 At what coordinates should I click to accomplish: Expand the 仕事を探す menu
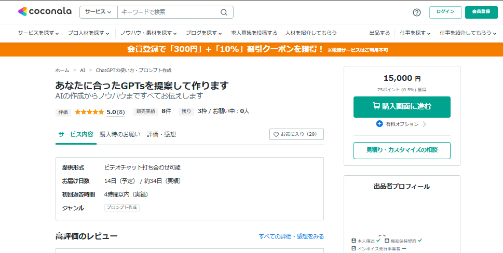tap(415, 33)
